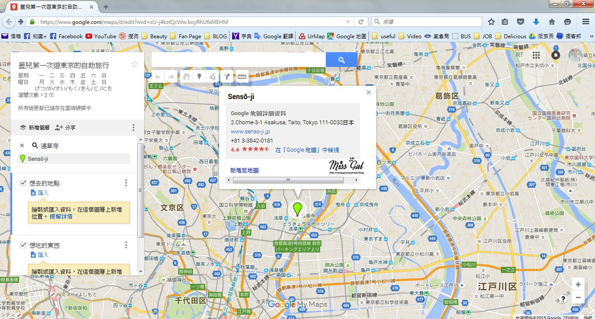Close the Sensō-ji info window
This screenshot has height=319, width=595.
click(368, 92)
